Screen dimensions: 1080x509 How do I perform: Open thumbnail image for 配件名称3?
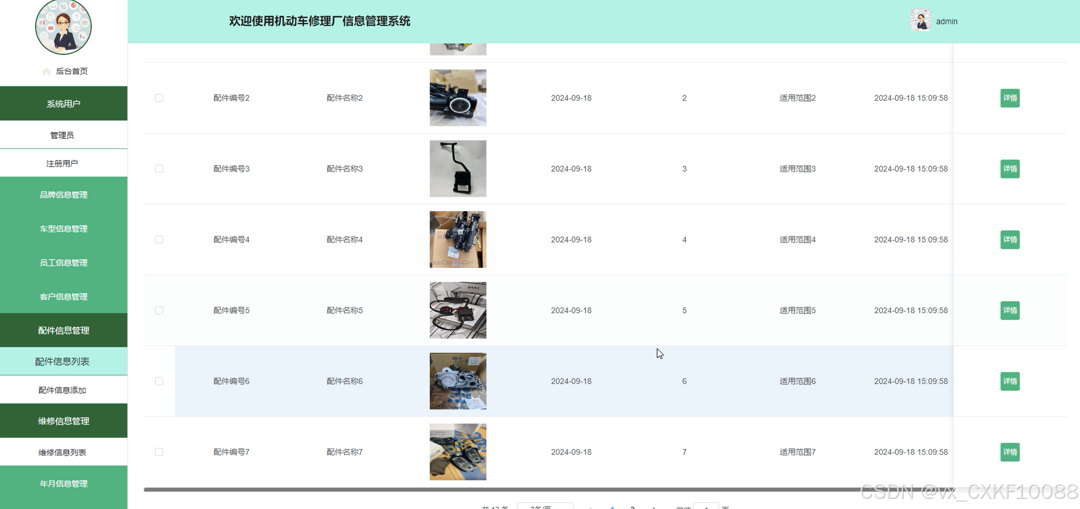pos(457,169)
